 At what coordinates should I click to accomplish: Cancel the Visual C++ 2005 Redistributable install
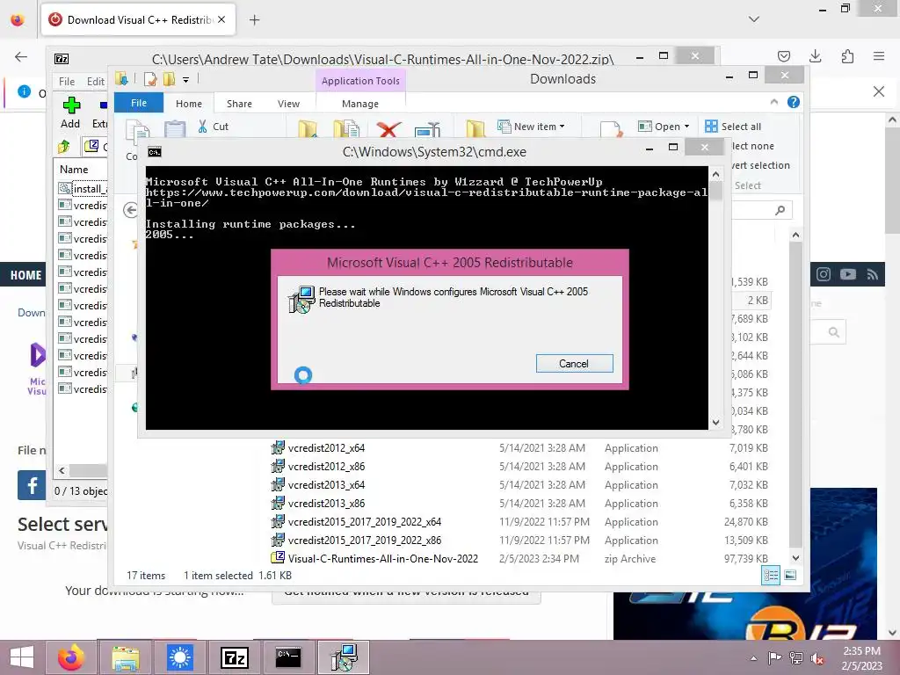(574, 363)
